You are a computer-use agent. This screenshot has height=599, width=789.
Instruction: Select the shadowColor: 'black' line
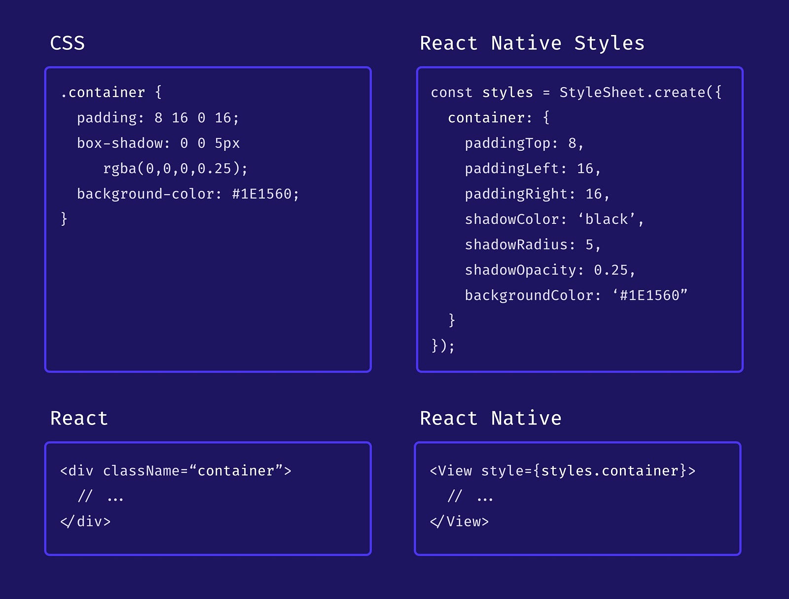click(554, 219)
